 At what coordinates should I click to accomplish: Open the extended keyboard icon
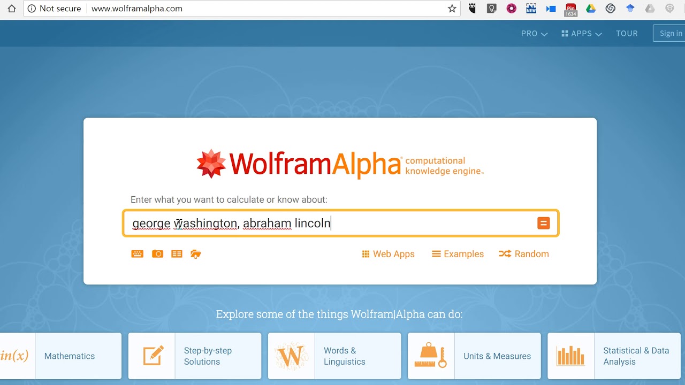(138, 254)
